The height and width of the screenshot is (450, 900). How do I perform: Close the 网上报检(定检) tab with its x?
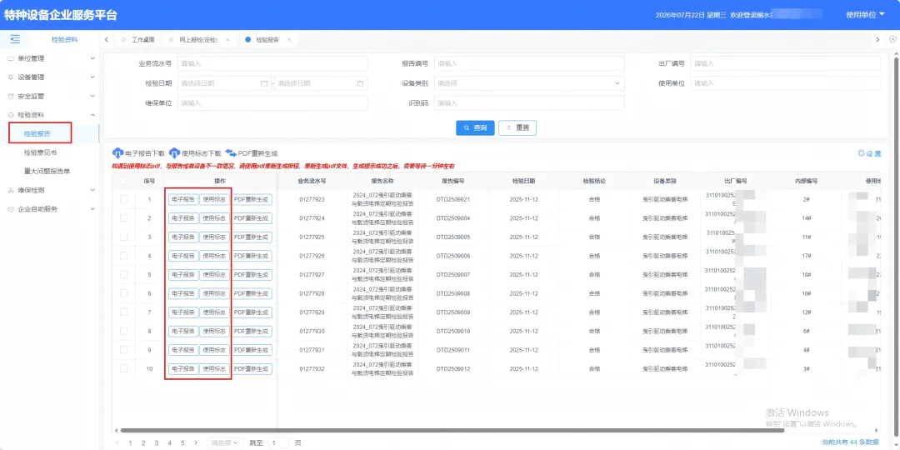pyautogui.click(x=227, y=40)
